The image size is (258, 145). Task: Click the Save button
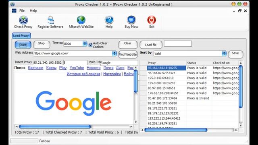(x=235, y=54)
